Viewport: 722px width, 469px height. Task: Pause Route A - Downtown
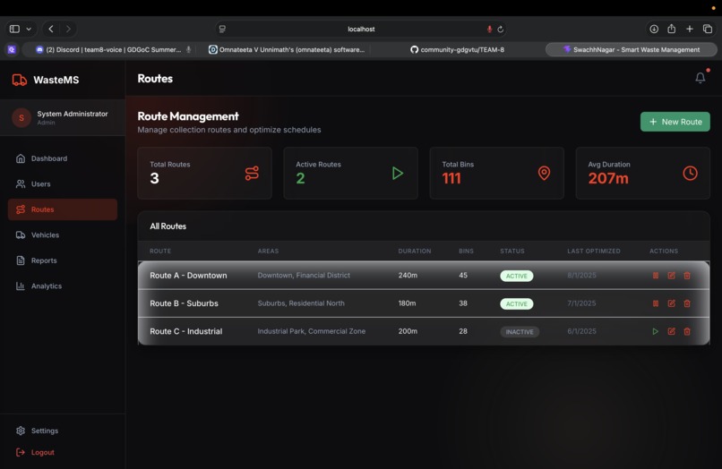(x=656, y=276)
